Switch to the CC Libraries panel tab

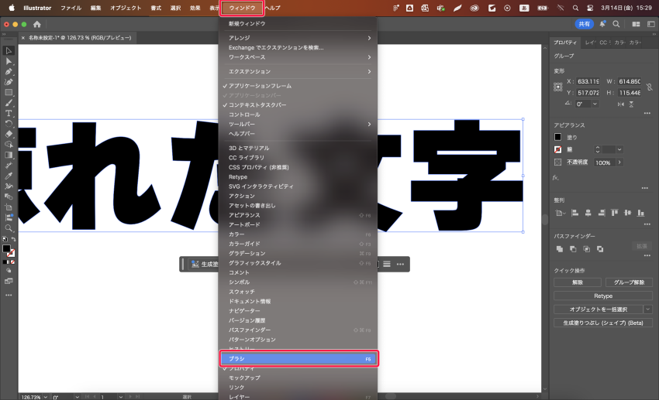tap(605, 43)
